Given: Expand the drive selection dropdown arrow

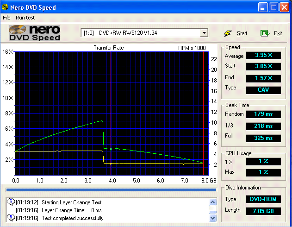Looking at the screenshot, I should 204,33.
